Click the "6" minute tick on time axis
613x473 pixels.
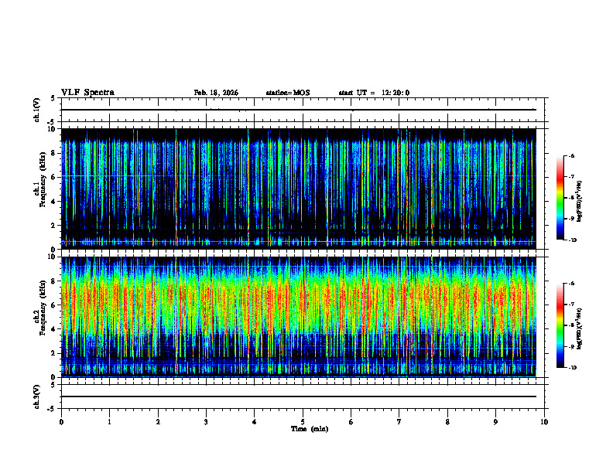[351, 422]
